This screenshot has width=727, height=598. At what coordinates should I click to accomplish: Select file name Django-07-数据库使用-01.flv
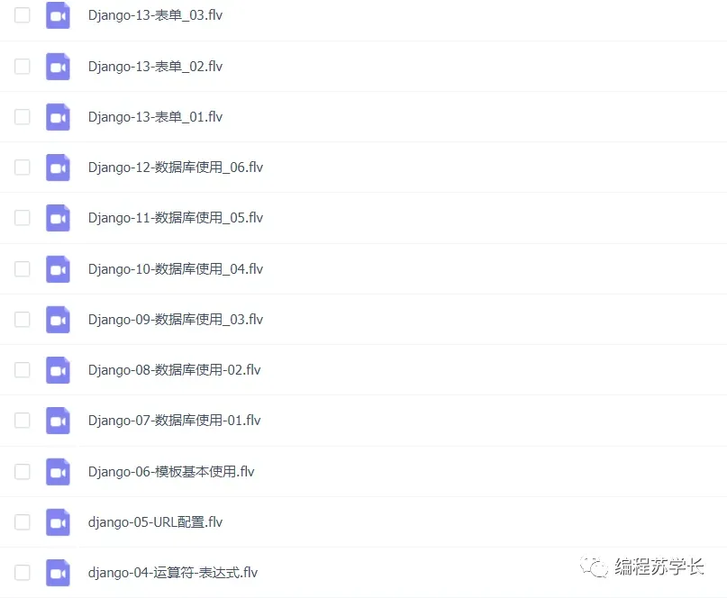point(175,421)
